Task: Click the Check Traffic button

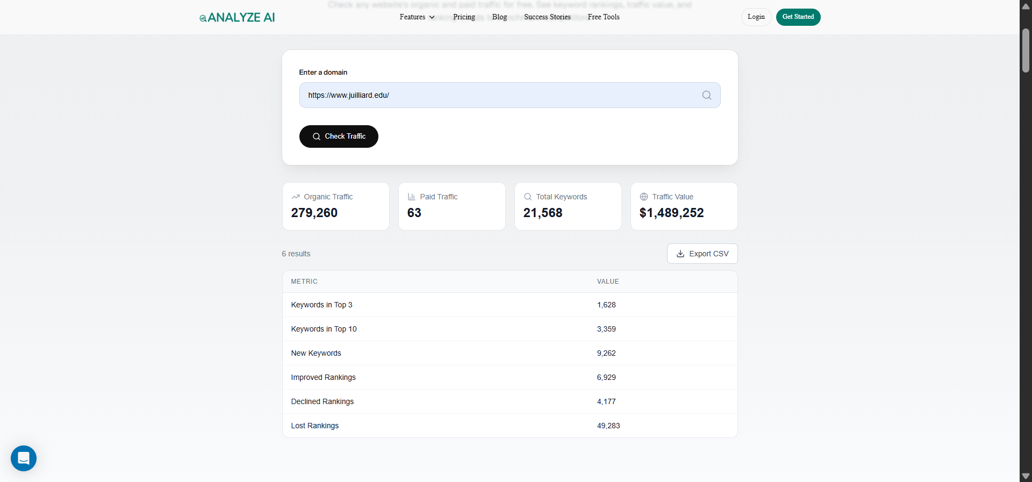Action: (x=339, y=136)
